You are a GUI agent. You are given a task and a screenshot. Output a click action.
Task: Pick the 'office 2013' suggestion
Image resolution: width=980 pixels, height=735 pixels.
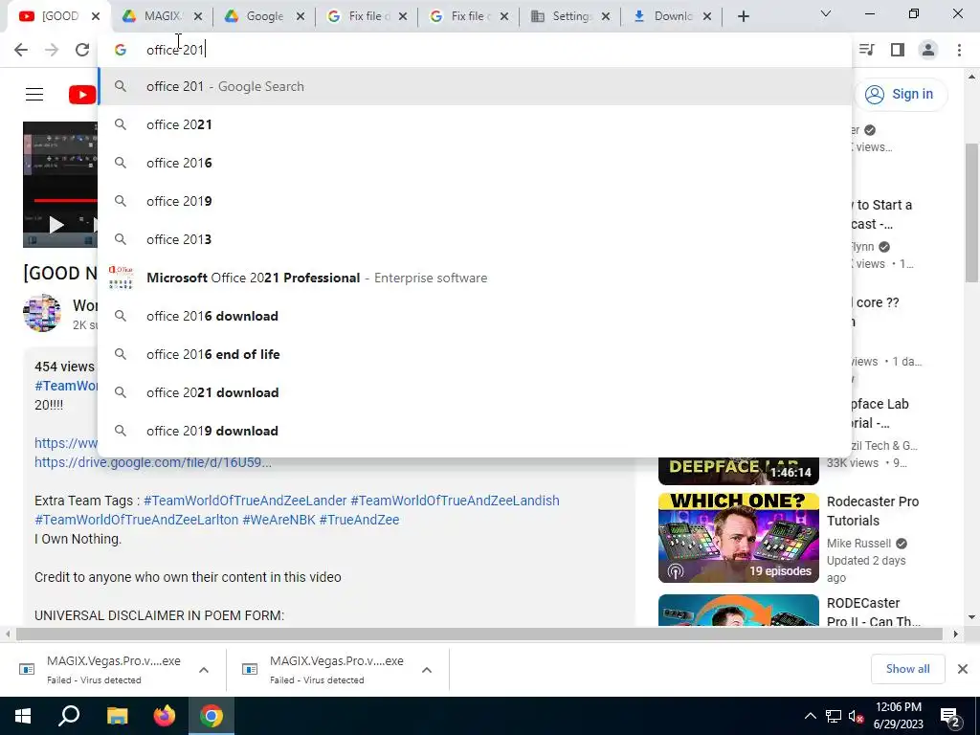475,239
